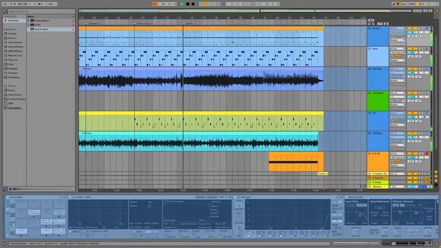This screenshot has height=248, width=441.
Task: Disarm the orange track's red arm button
Action: click(x=427, y=154)
